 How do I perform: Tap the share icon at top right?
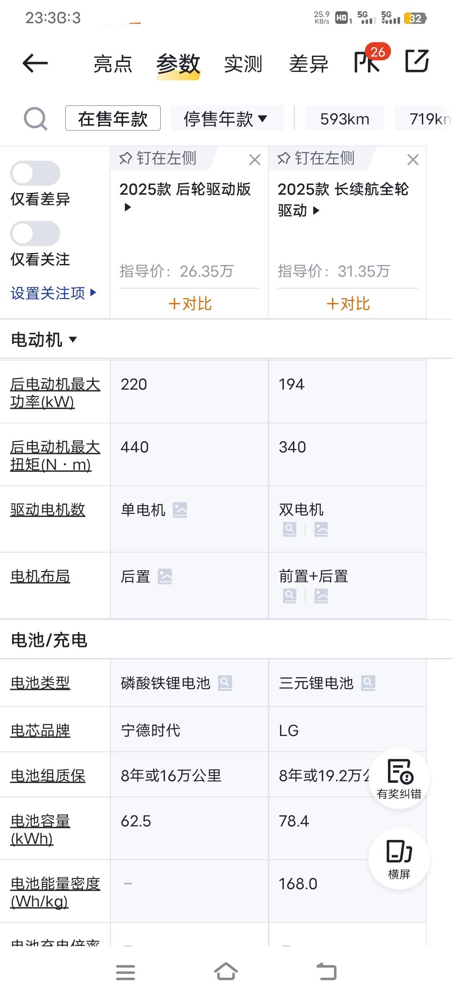417,61
